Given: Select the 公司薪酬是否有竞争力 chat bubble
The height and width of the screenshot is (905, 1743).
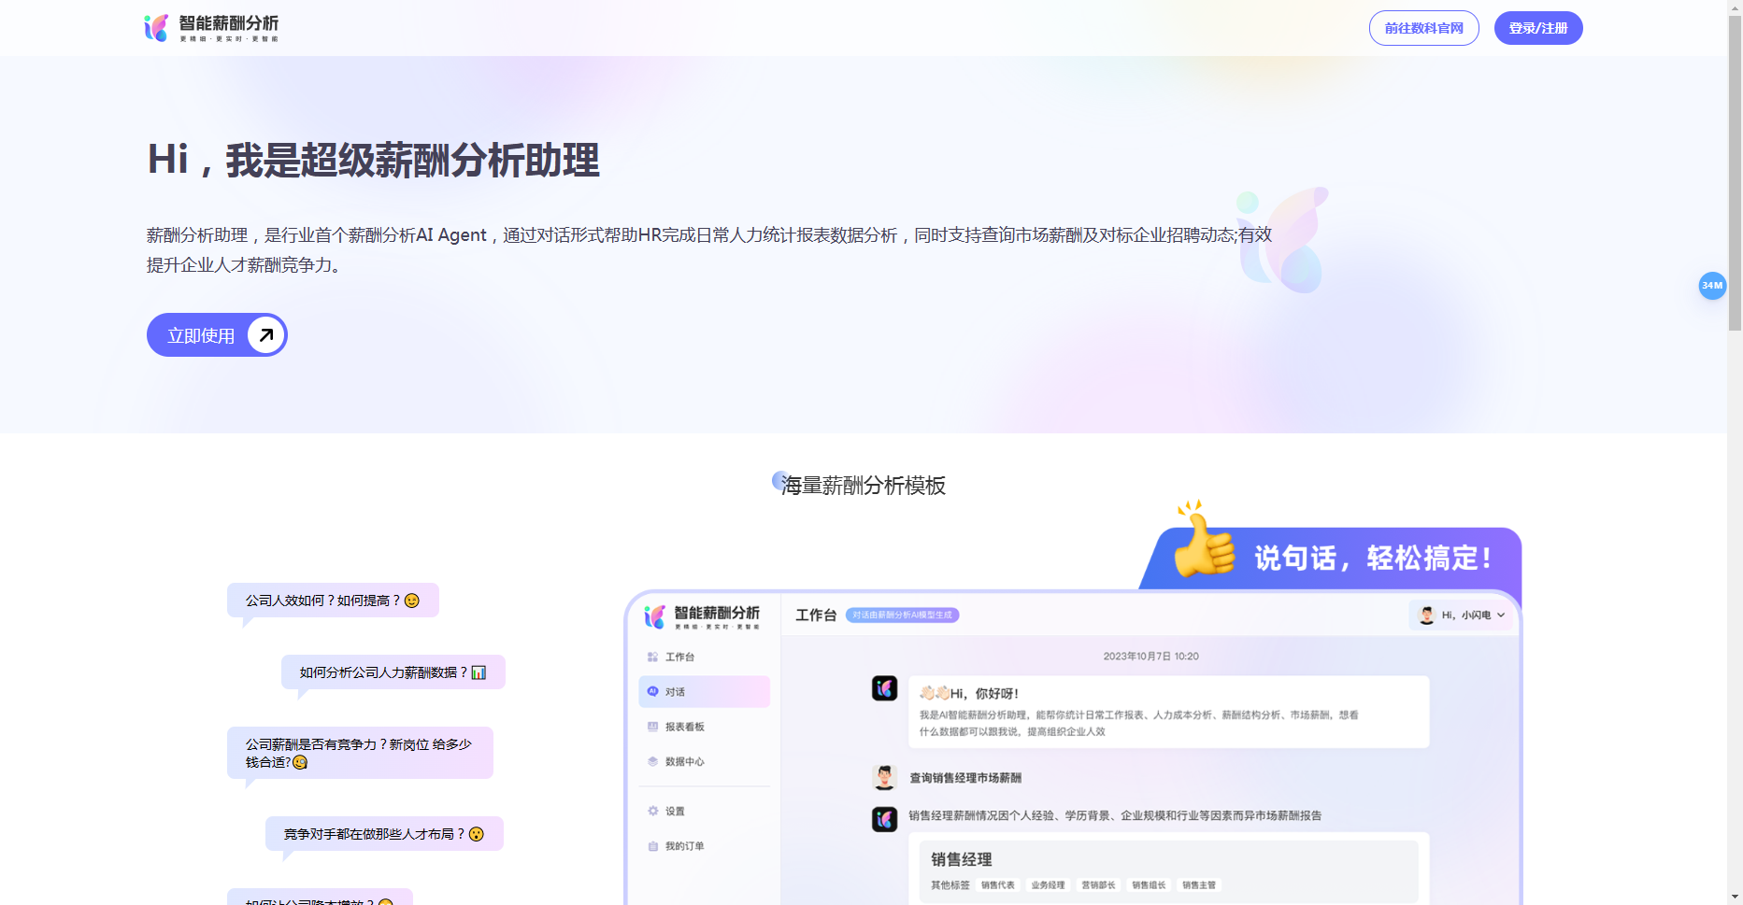Looking at the screenshot, I should (360, 753).
